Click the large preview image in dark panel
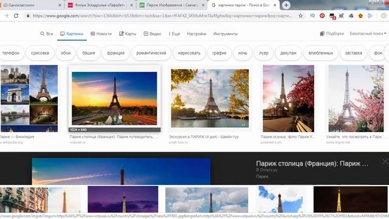Viewport: 389px width, 219px height. point(121,171)
